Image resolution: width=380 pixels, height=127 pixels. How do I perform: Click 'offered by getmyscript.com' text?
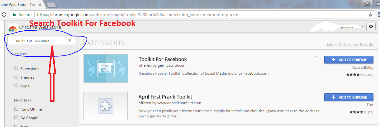[163, 65]
